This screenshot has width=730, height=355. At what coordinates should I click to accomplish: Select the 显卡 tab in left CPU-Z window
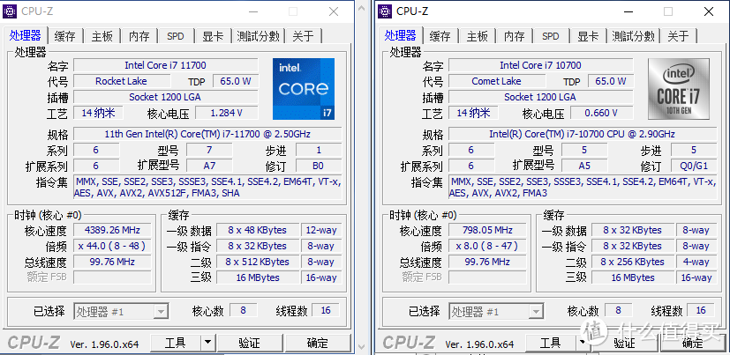click(x=213, y=36)
